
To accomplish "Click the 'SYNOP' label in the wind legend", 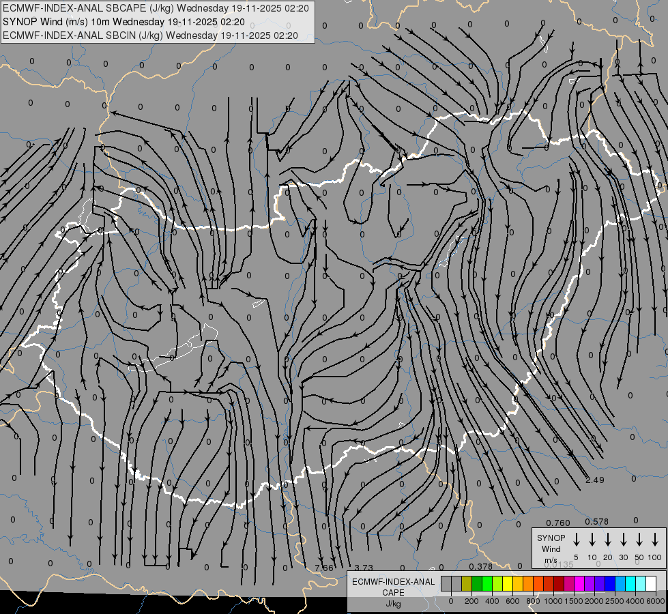I will 551,538.
